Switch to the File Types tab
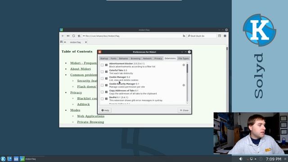This screenshot has height=162, width=288. click(x=184, y=58)
